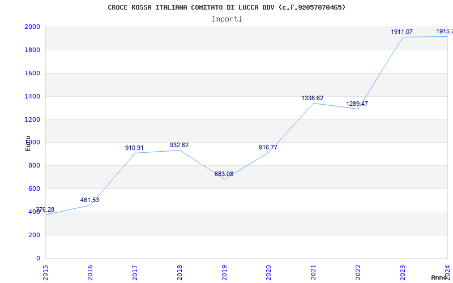
Task: Click y-axis value 600
Action: coord(35,188)
